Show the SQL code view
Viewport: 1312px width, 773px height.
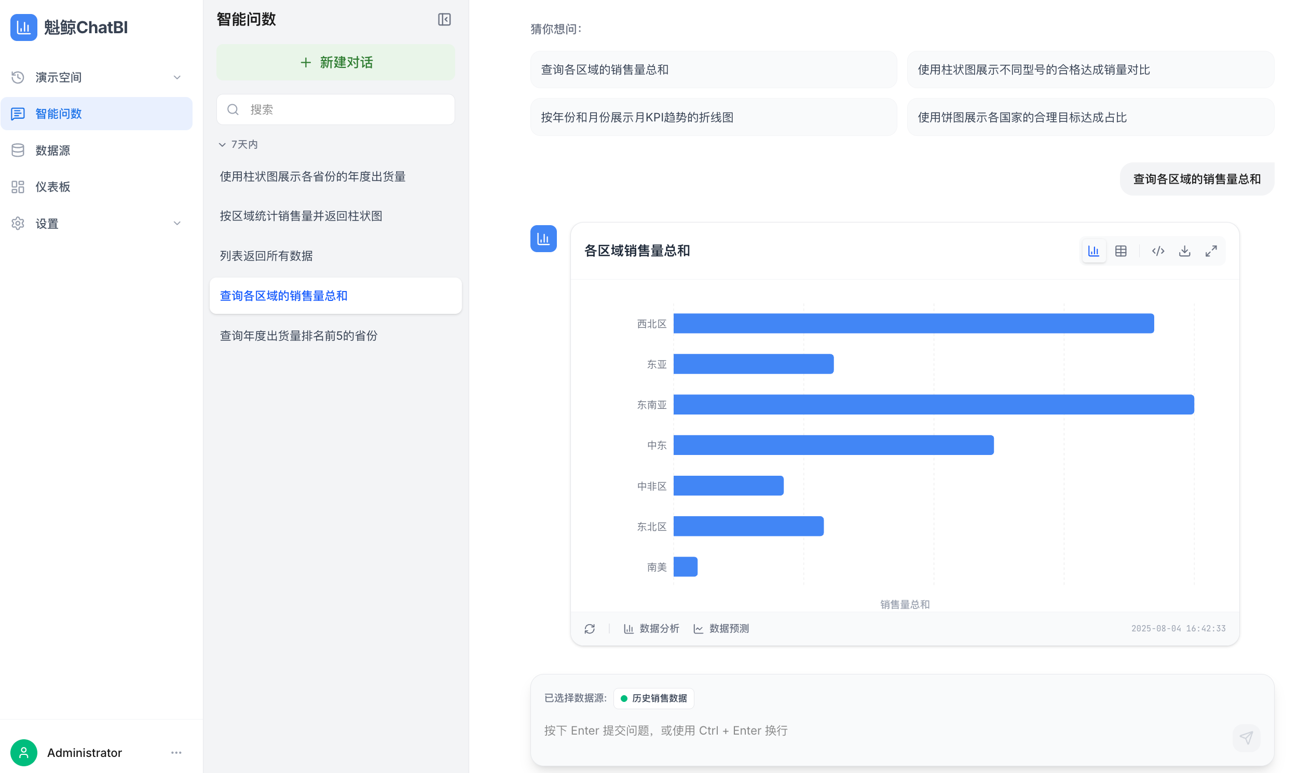pyautogui.click(x=1158, y=251)
